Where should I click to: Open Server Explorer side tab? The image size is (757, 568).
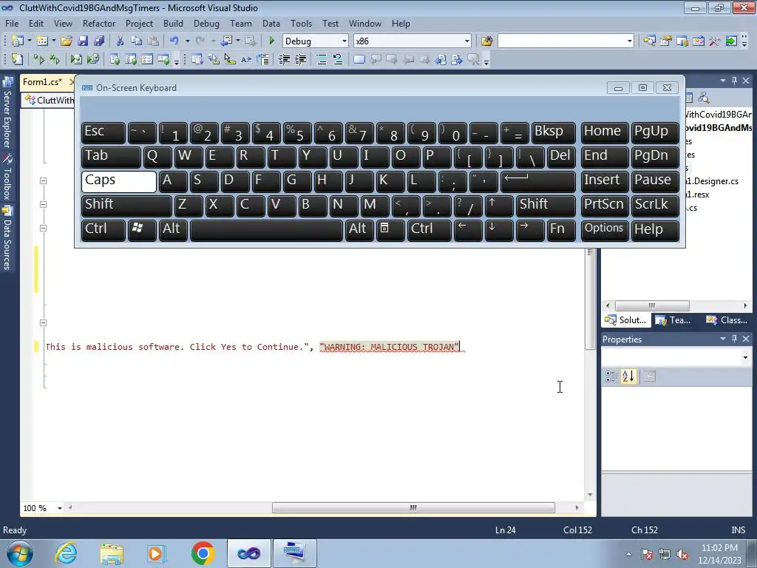tap(7, 113)
